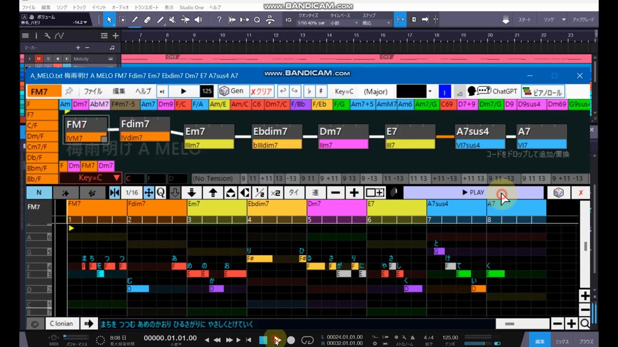Click the スタート button in Studio One
Viewport: 618px width, 347px height.
click(524, 20)
